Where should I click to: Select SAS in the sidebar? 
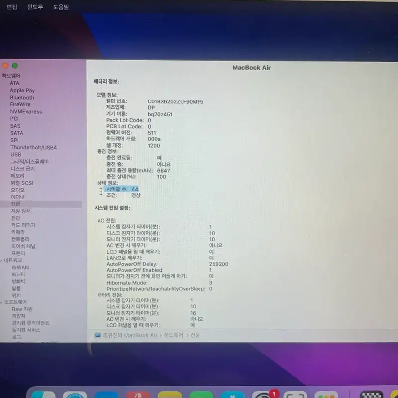15,126
